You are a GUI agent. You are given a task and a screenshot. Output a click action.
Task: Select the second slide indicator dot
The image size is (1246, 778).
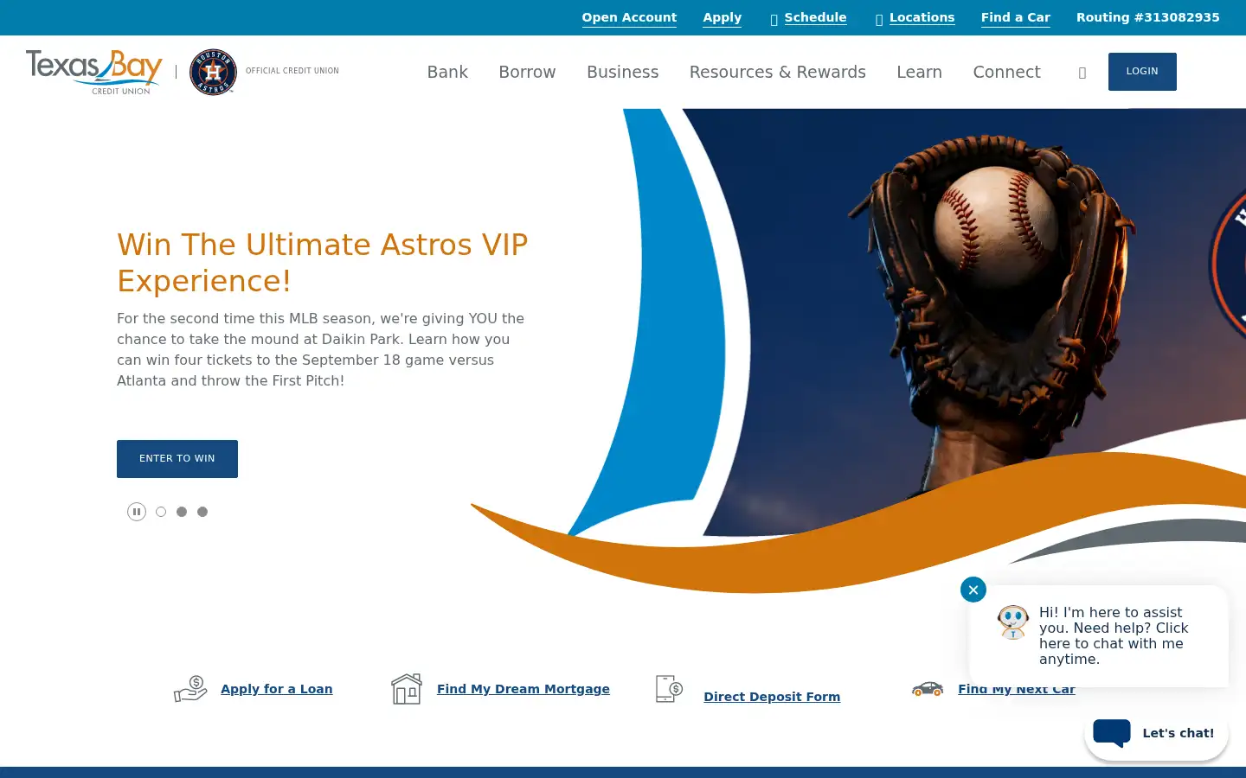pyautogui.click(x=182, y=512)
